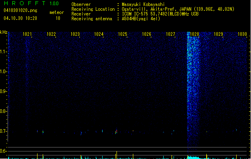The image size is (251, 159).
Task: Click the meteor count value 10
Action: 58,18
